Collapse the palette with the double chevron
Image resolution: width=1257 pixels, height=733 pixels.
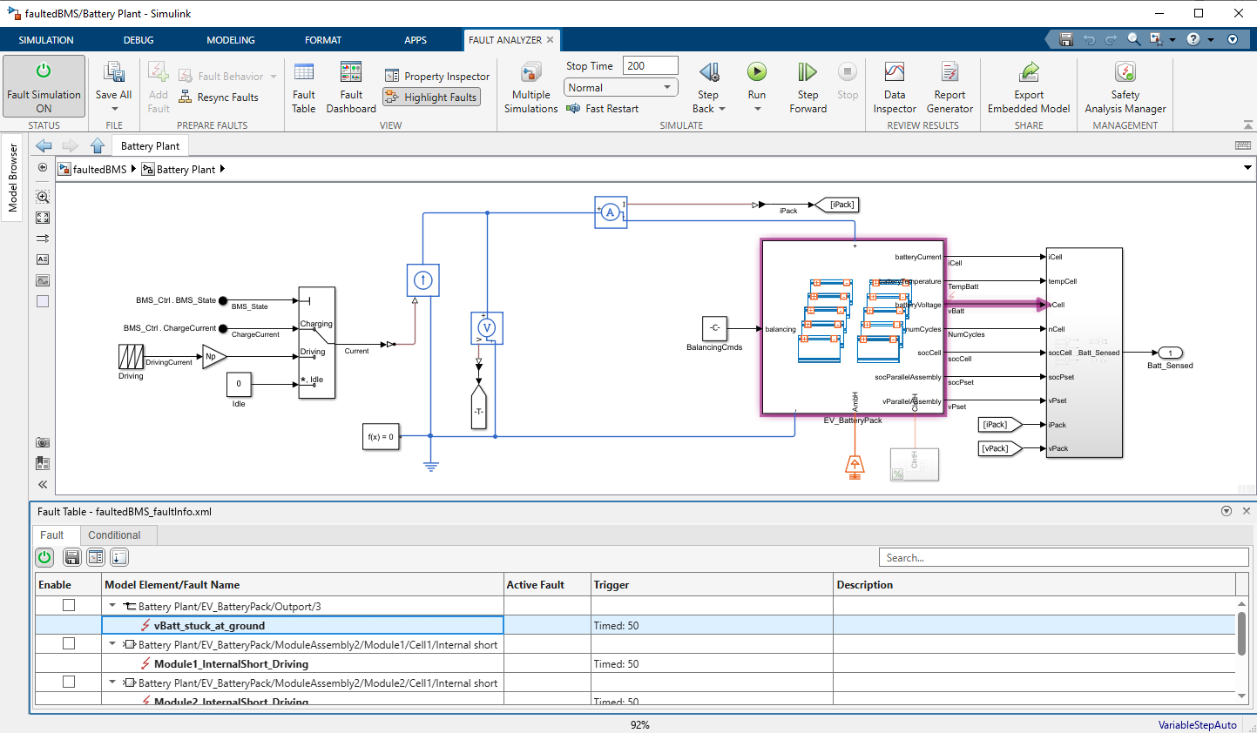43,485
